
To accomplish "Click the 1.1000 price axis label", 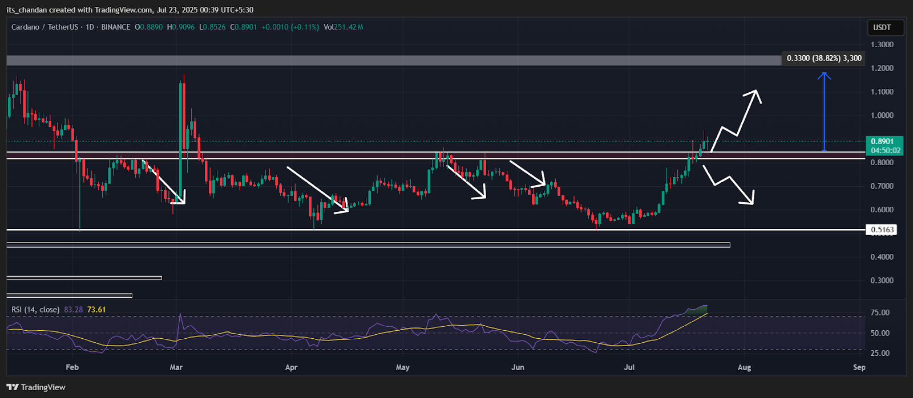I will tap(882, 92).
